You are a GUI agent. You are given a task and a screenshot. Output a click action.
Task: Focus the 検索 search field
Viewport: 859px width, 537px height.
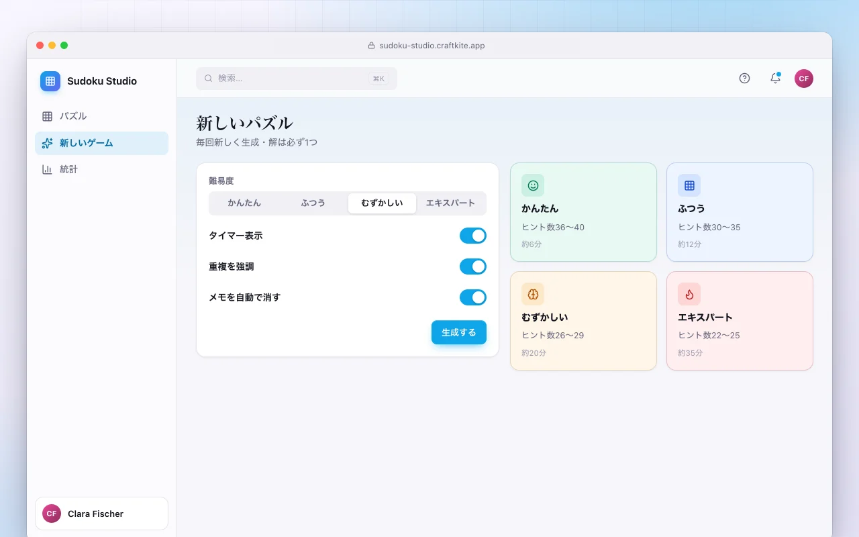pyautogui.click(x=297, y=79)
